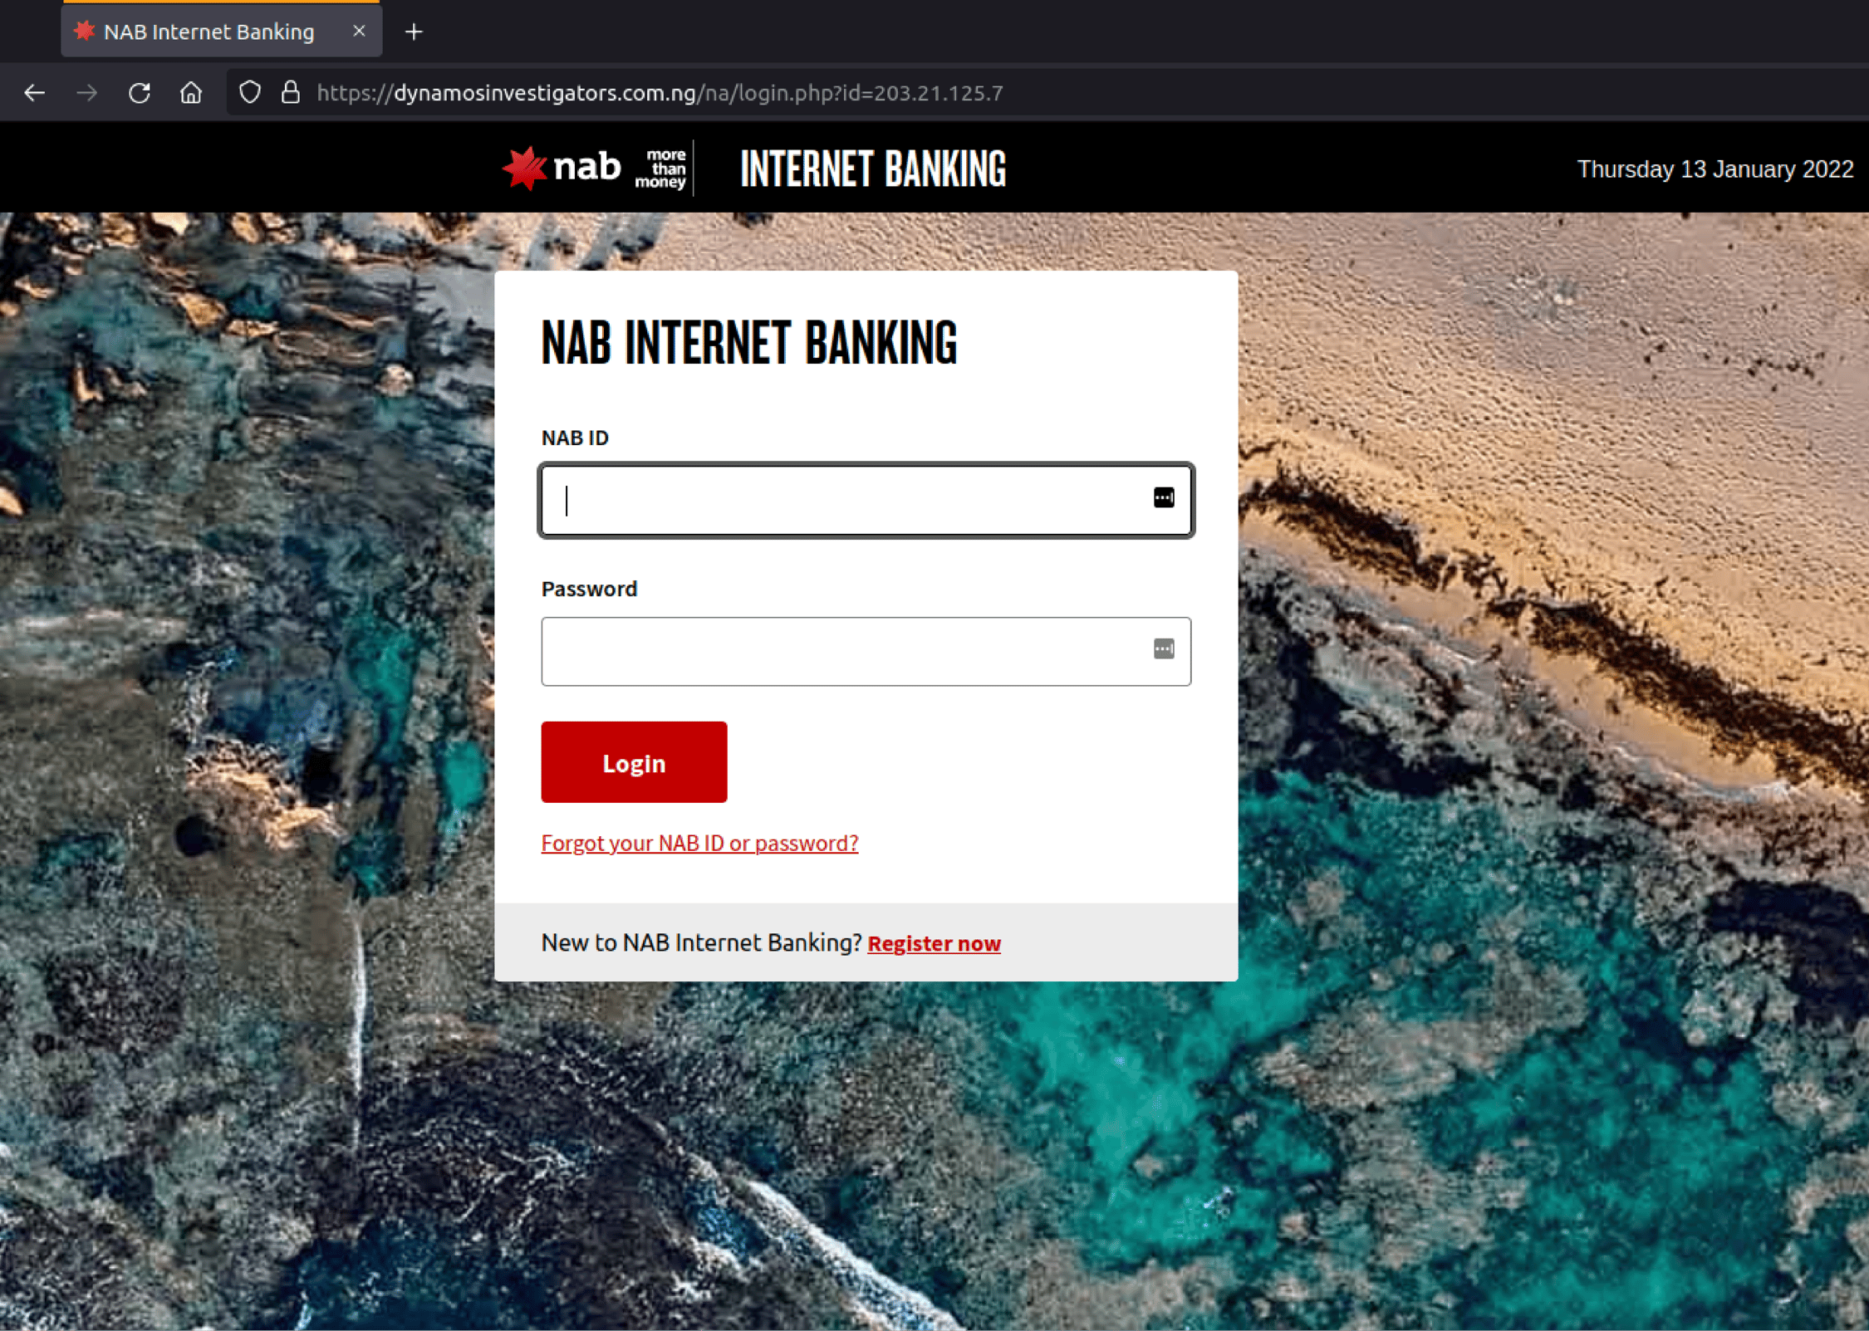Image resolution: width=1869 pixels, height=1331 pixels.
Task: Click the NAB star logo in the header
Action: [x=523, y=167]
